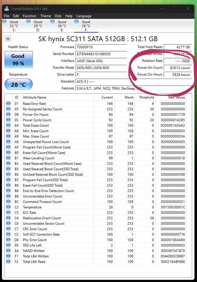Viewport: 197px width, 282px height.
Task: Open the Edit menu
Action: pyautogui.click(x=16, y=16)
